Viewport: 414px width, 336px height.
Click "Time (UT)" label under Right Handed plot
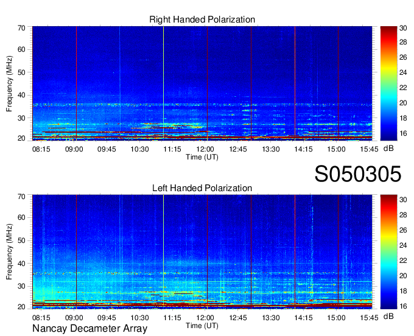tap(202, 157)
